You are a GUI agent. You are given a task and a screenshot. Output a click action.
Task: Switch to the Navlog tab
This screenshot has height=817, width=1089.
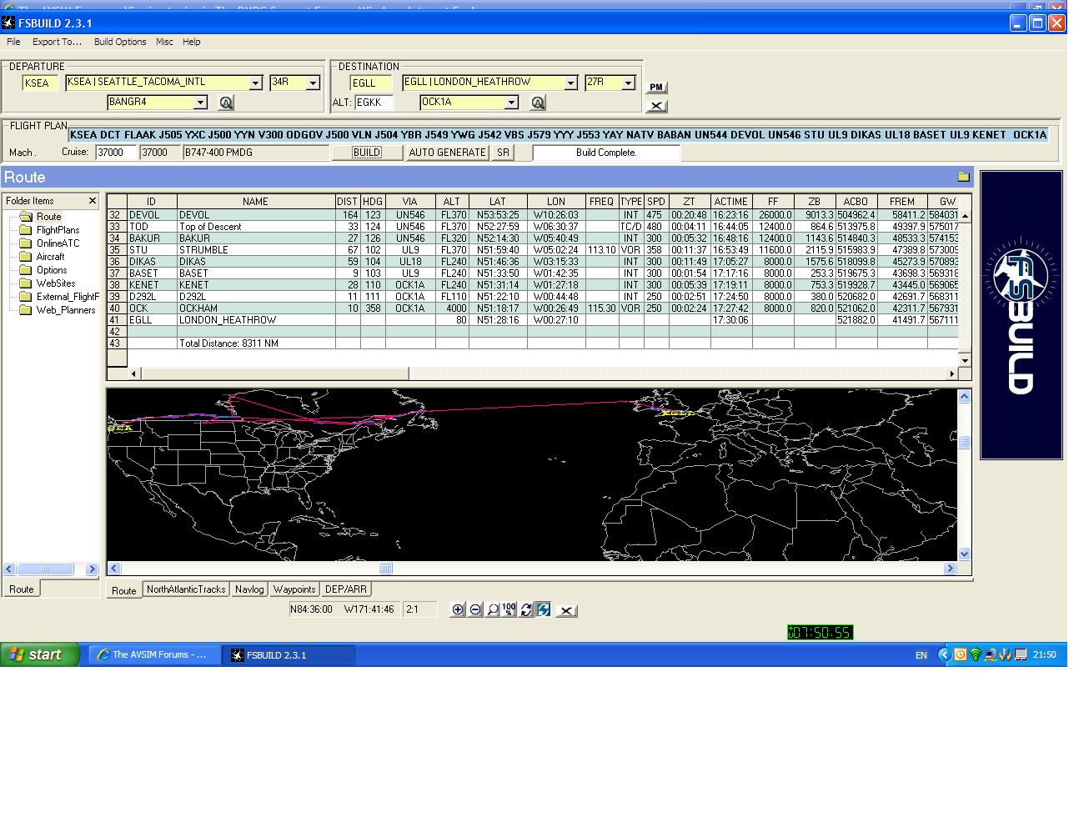(249, 589)
